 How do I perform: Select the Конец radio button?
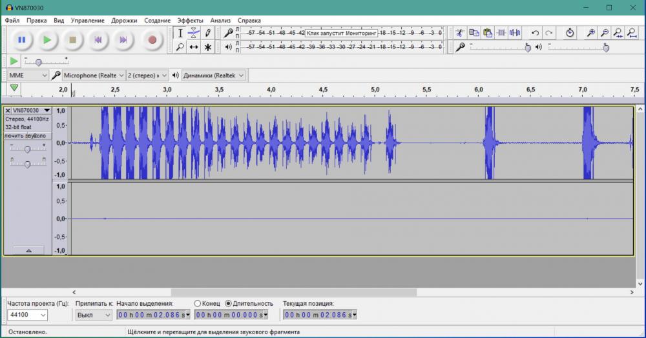tap(197, 303)
